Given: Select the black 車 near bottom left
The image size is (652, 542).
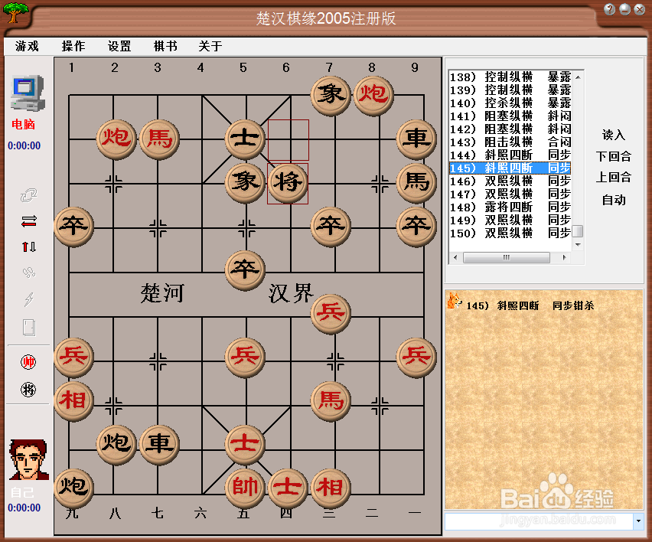Looking at the screenshot, I should [x=159, y=444].
